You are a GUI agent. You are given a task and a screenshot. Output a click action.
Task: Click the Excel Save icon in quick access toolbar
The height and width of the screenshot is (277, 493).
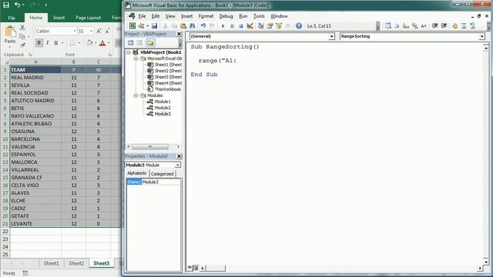6,5
